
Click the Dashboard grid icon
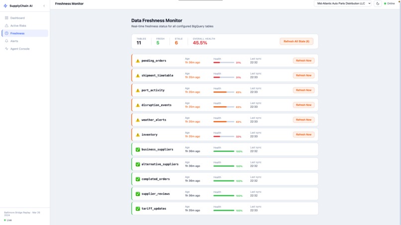(x=6, y=18)
